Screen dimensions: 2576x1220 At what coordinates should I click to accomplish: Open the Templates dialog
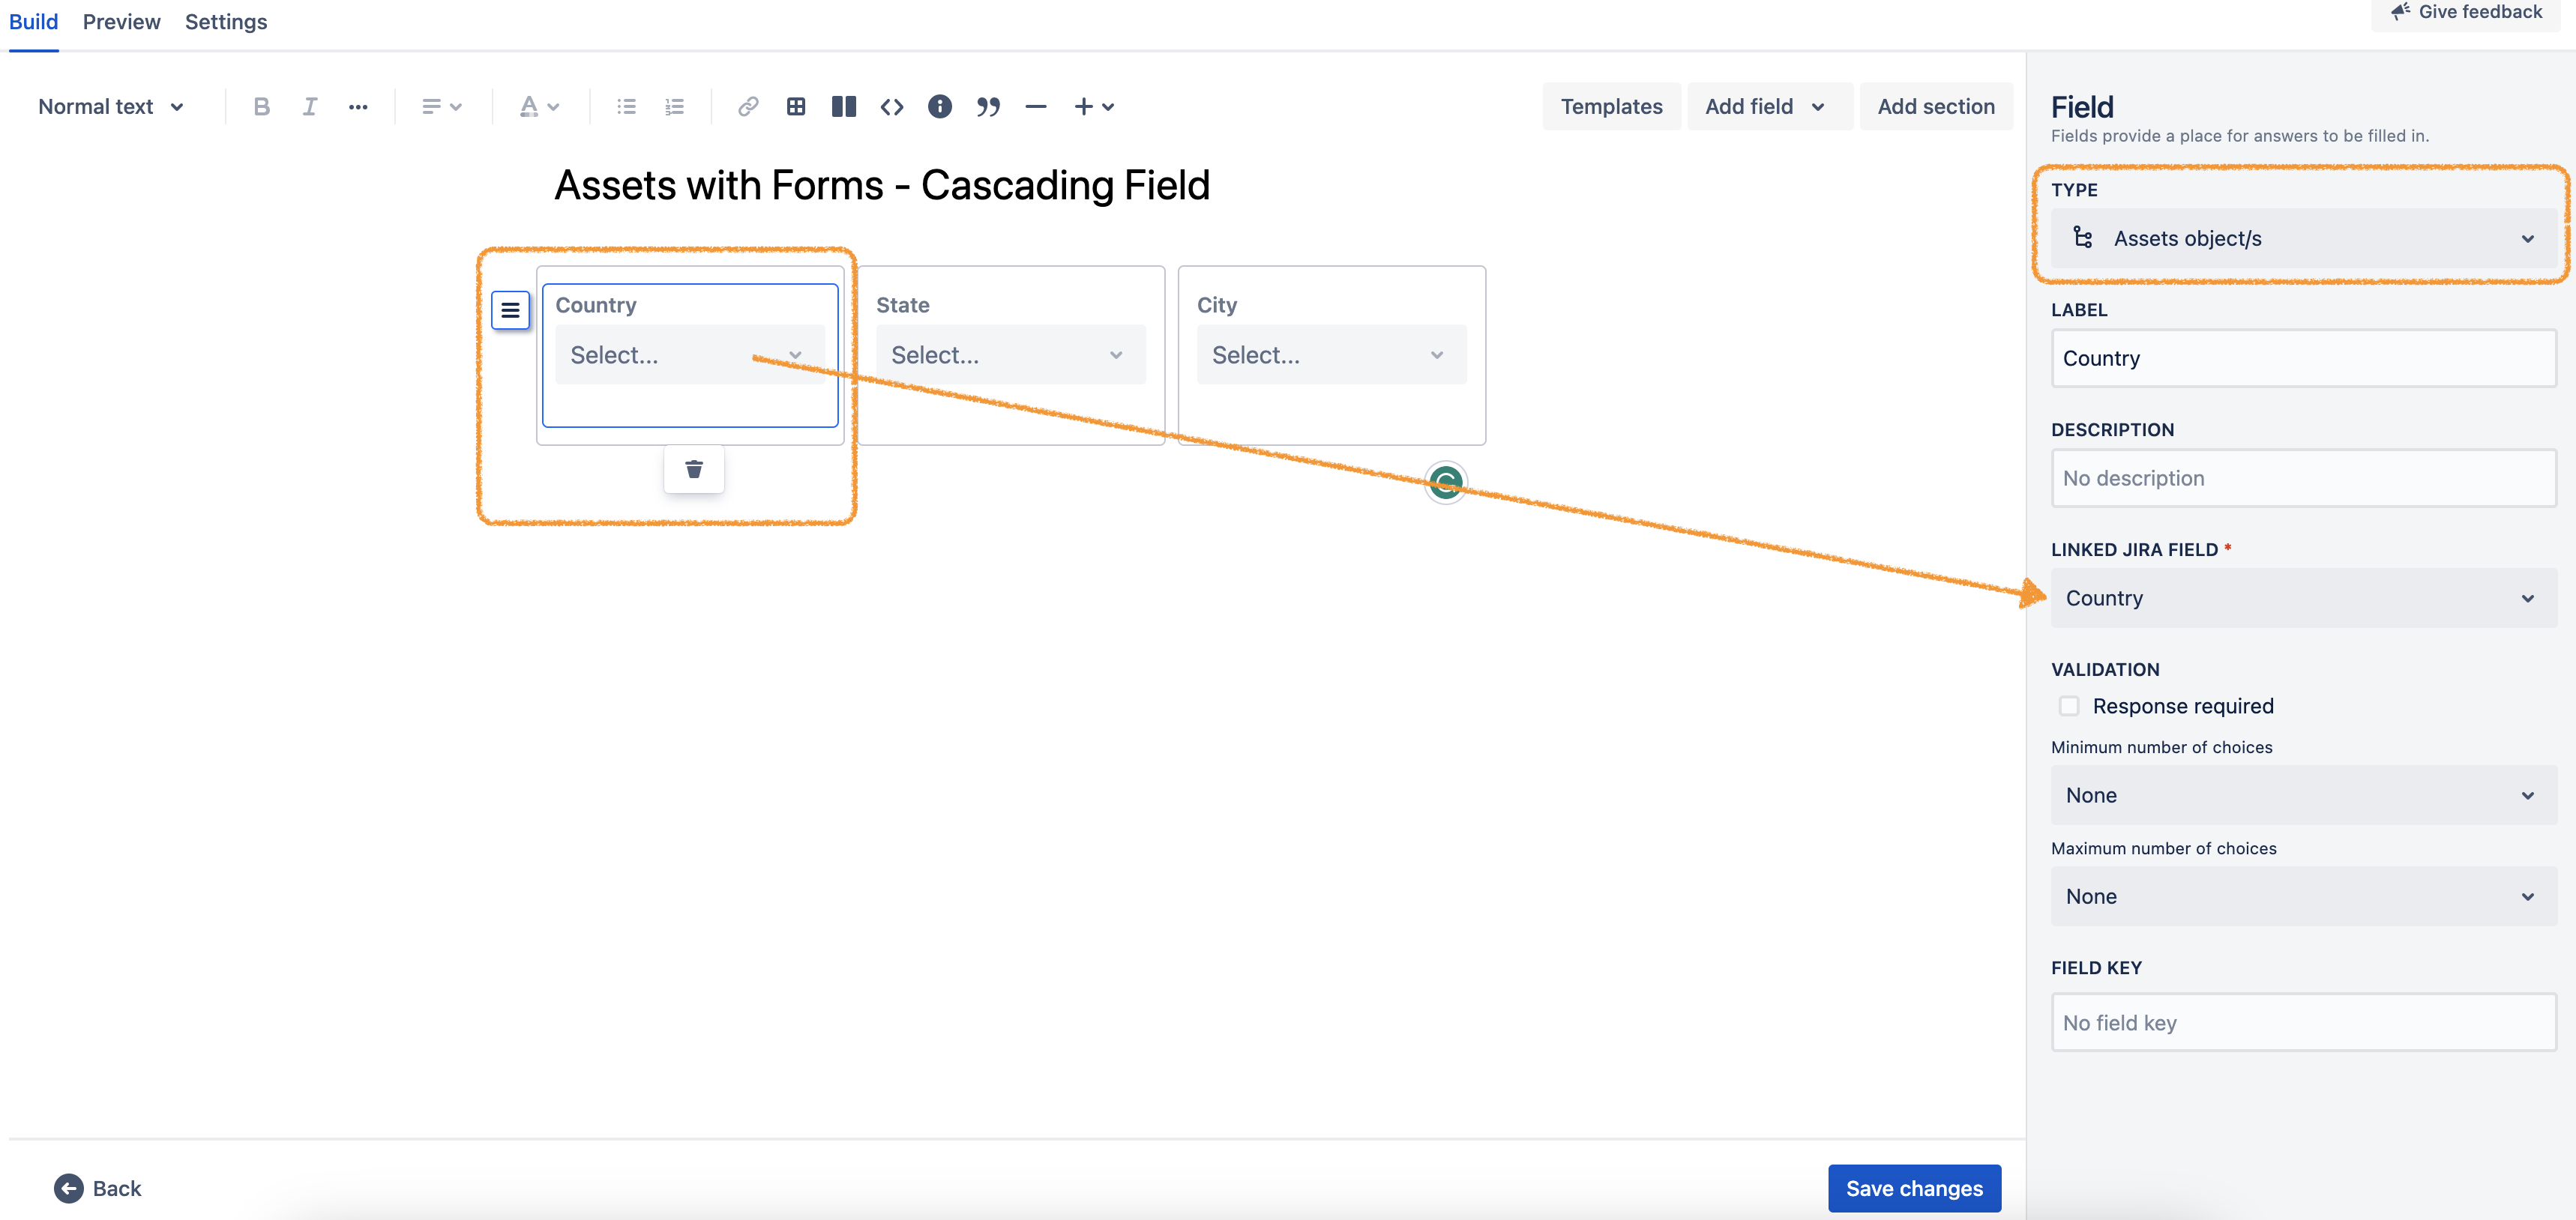tap(1610, 106)
